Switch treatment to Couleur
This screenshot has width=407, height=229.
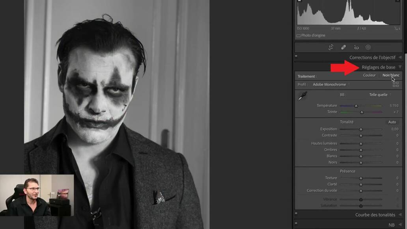tap(369, 75)
